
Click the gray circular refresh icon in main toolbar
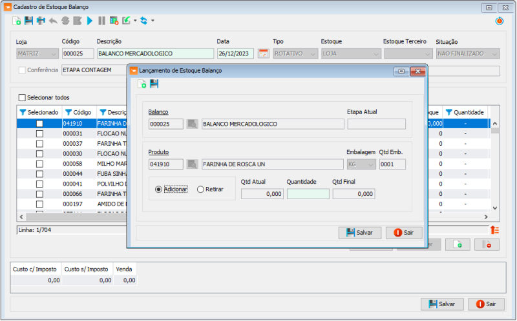[x=65, y=21]
